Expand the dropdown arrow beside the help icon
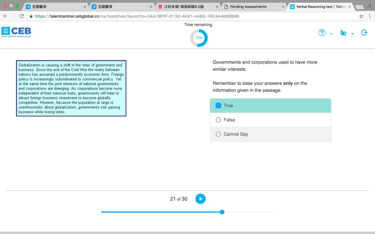 (331, 34)
